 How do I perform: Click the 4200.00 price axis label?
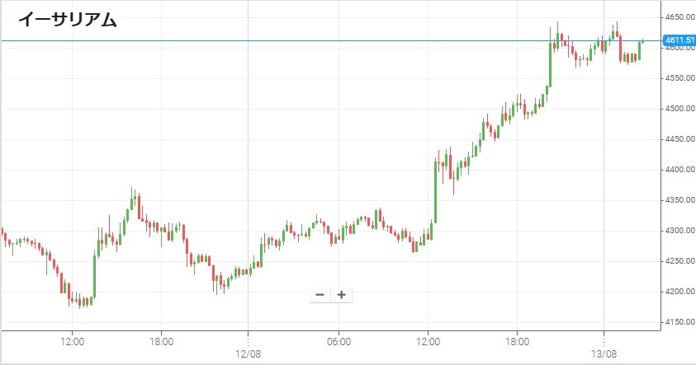tap(680, 292)
